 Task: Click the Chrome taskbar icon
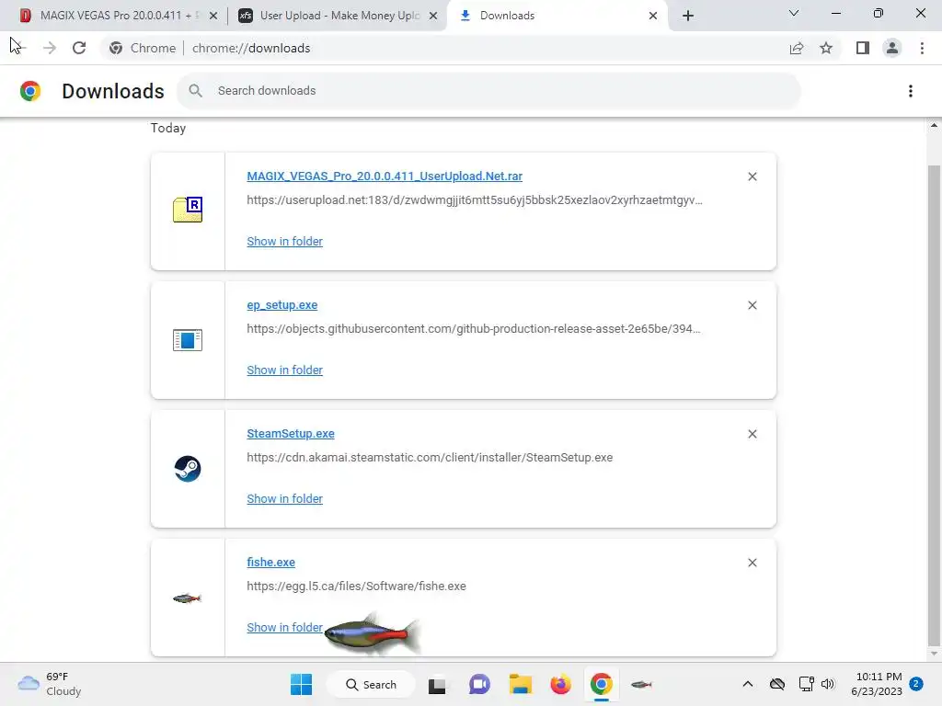coord(601,684)
